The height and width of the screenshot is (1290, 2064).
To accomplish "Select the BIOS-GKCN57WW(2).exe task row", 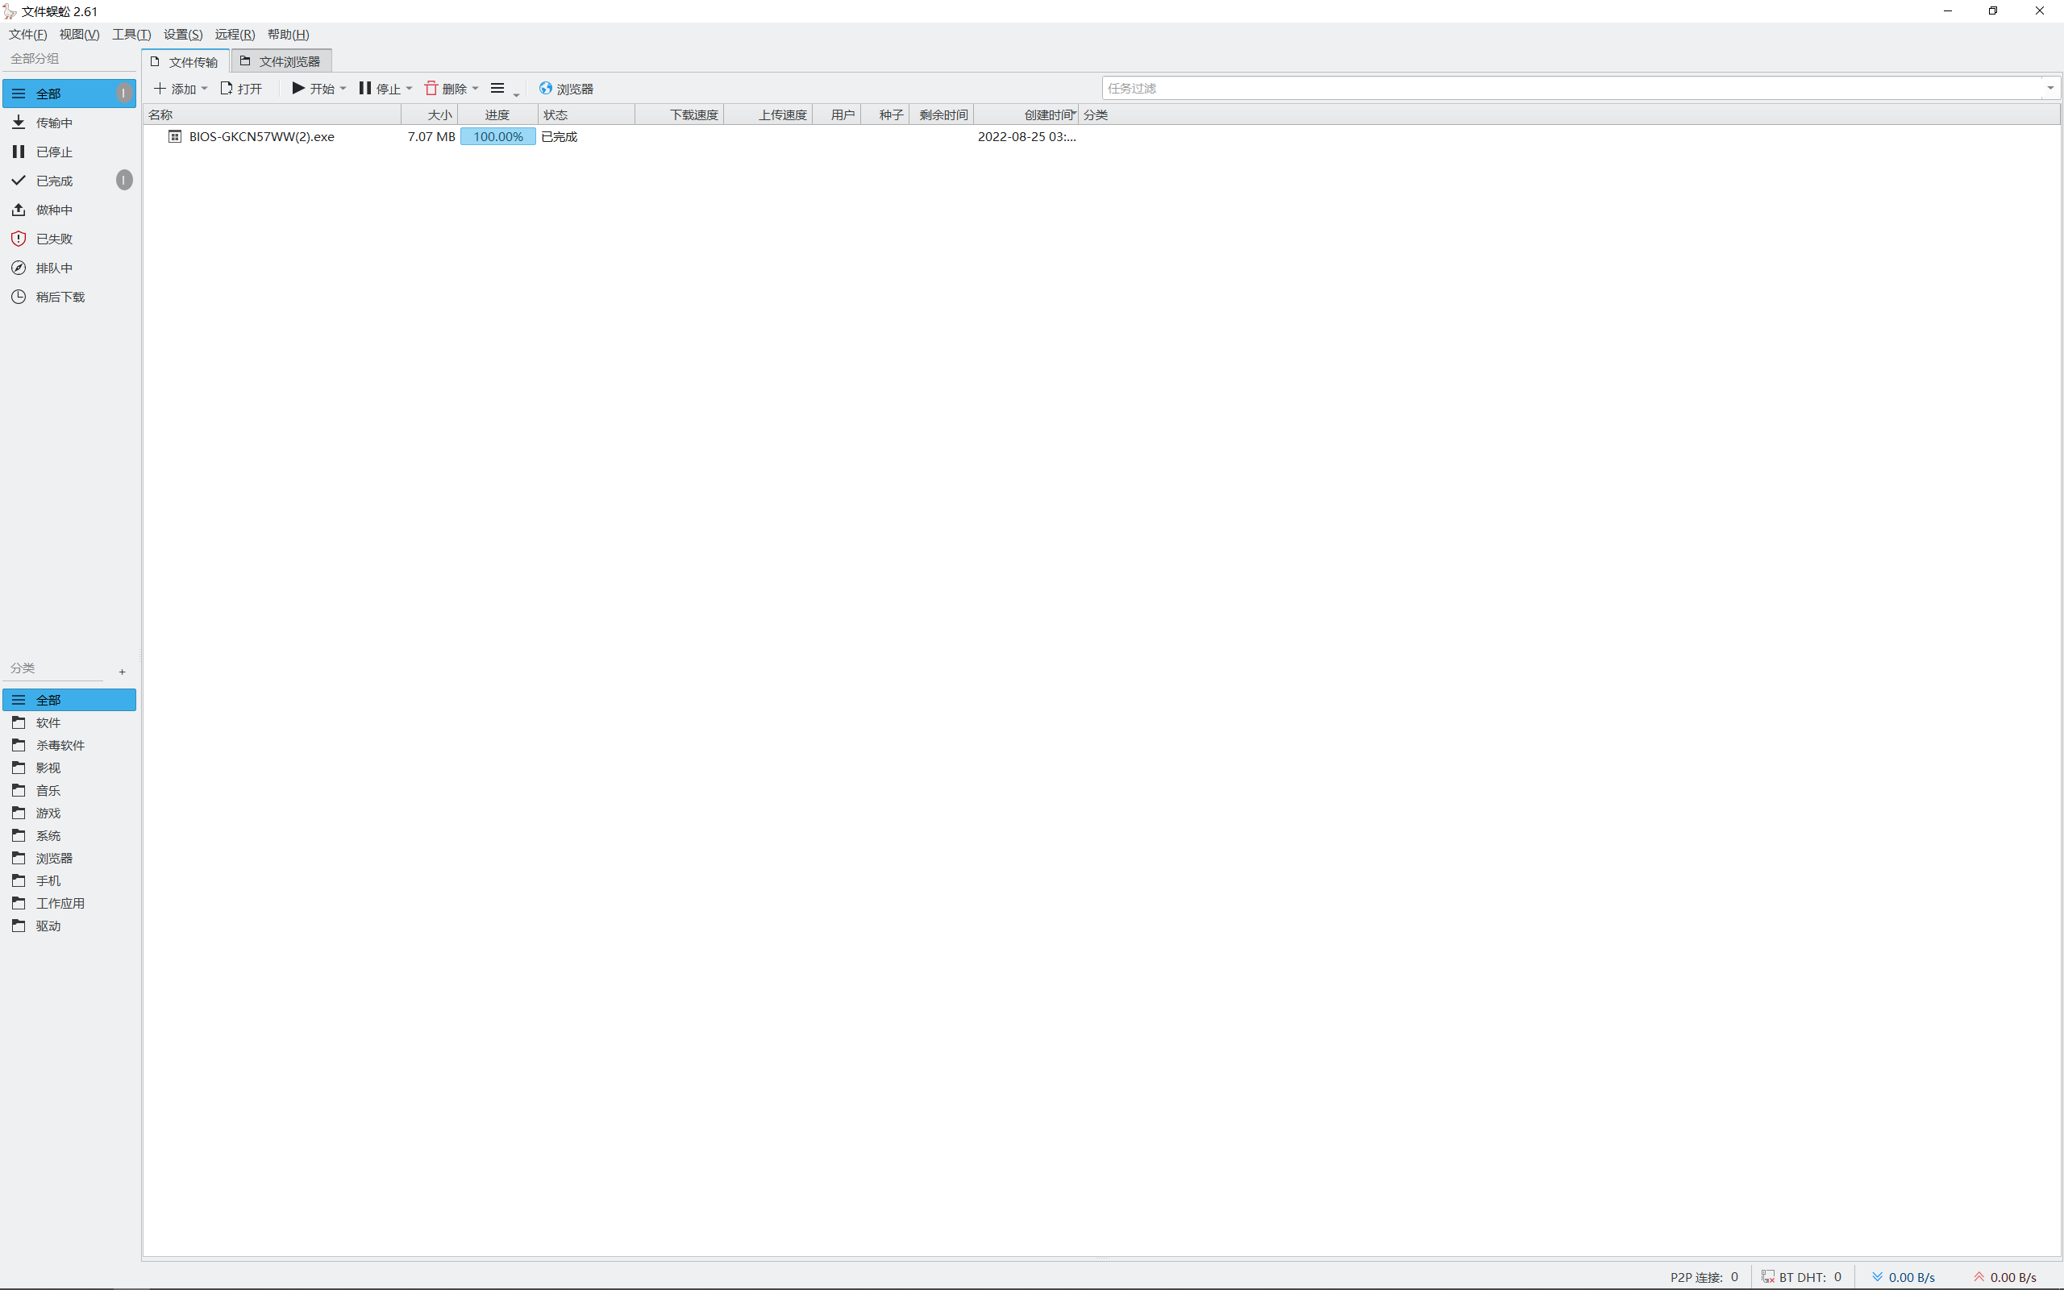I will pos(1101,136).
